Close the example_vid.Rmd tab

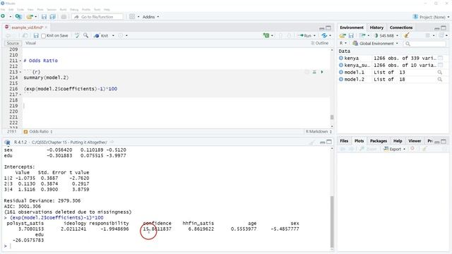coord(46,28)
